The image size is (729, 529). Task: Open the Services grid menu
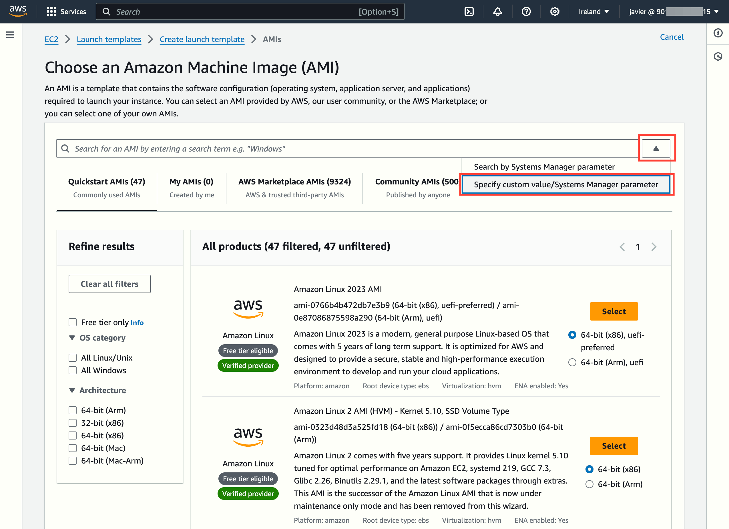(66, 11)
